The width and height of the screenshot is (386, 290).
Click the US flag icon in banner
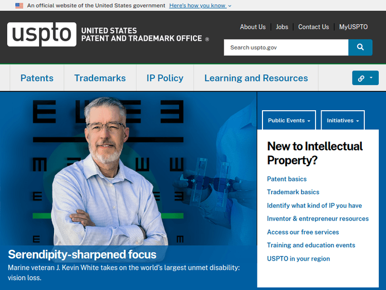point(19,6)
